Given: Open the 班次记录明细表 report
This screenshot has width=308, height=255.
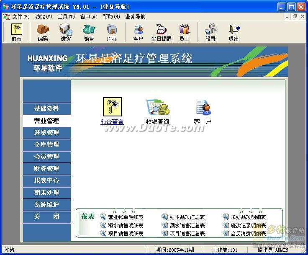Looking at the screenshot, I should pos(249,225).
